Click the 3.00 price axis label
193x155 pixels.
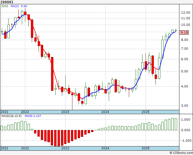pos(184,106)
